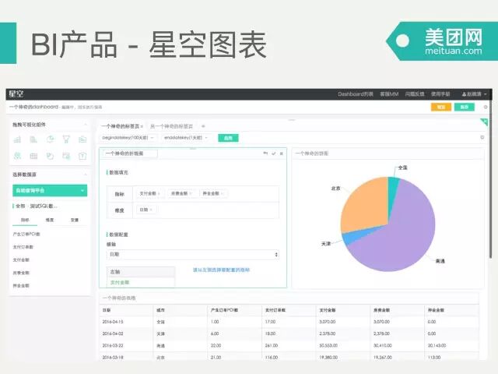Select the donut chart component icon

pyautogui.click(x=50, y=156)
